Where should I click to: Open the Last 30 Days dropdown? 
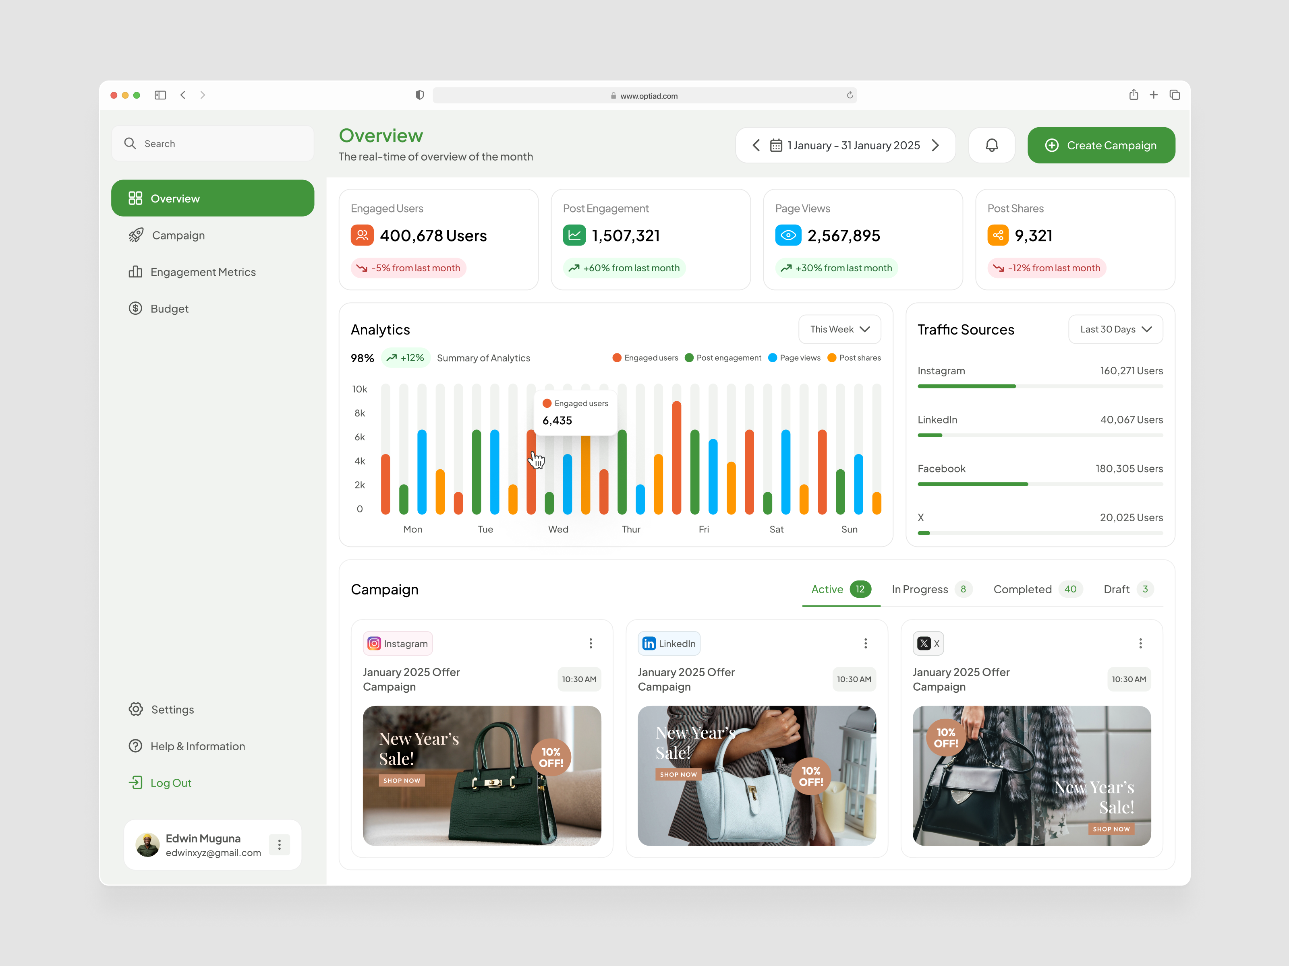[x=1115, y=330]
